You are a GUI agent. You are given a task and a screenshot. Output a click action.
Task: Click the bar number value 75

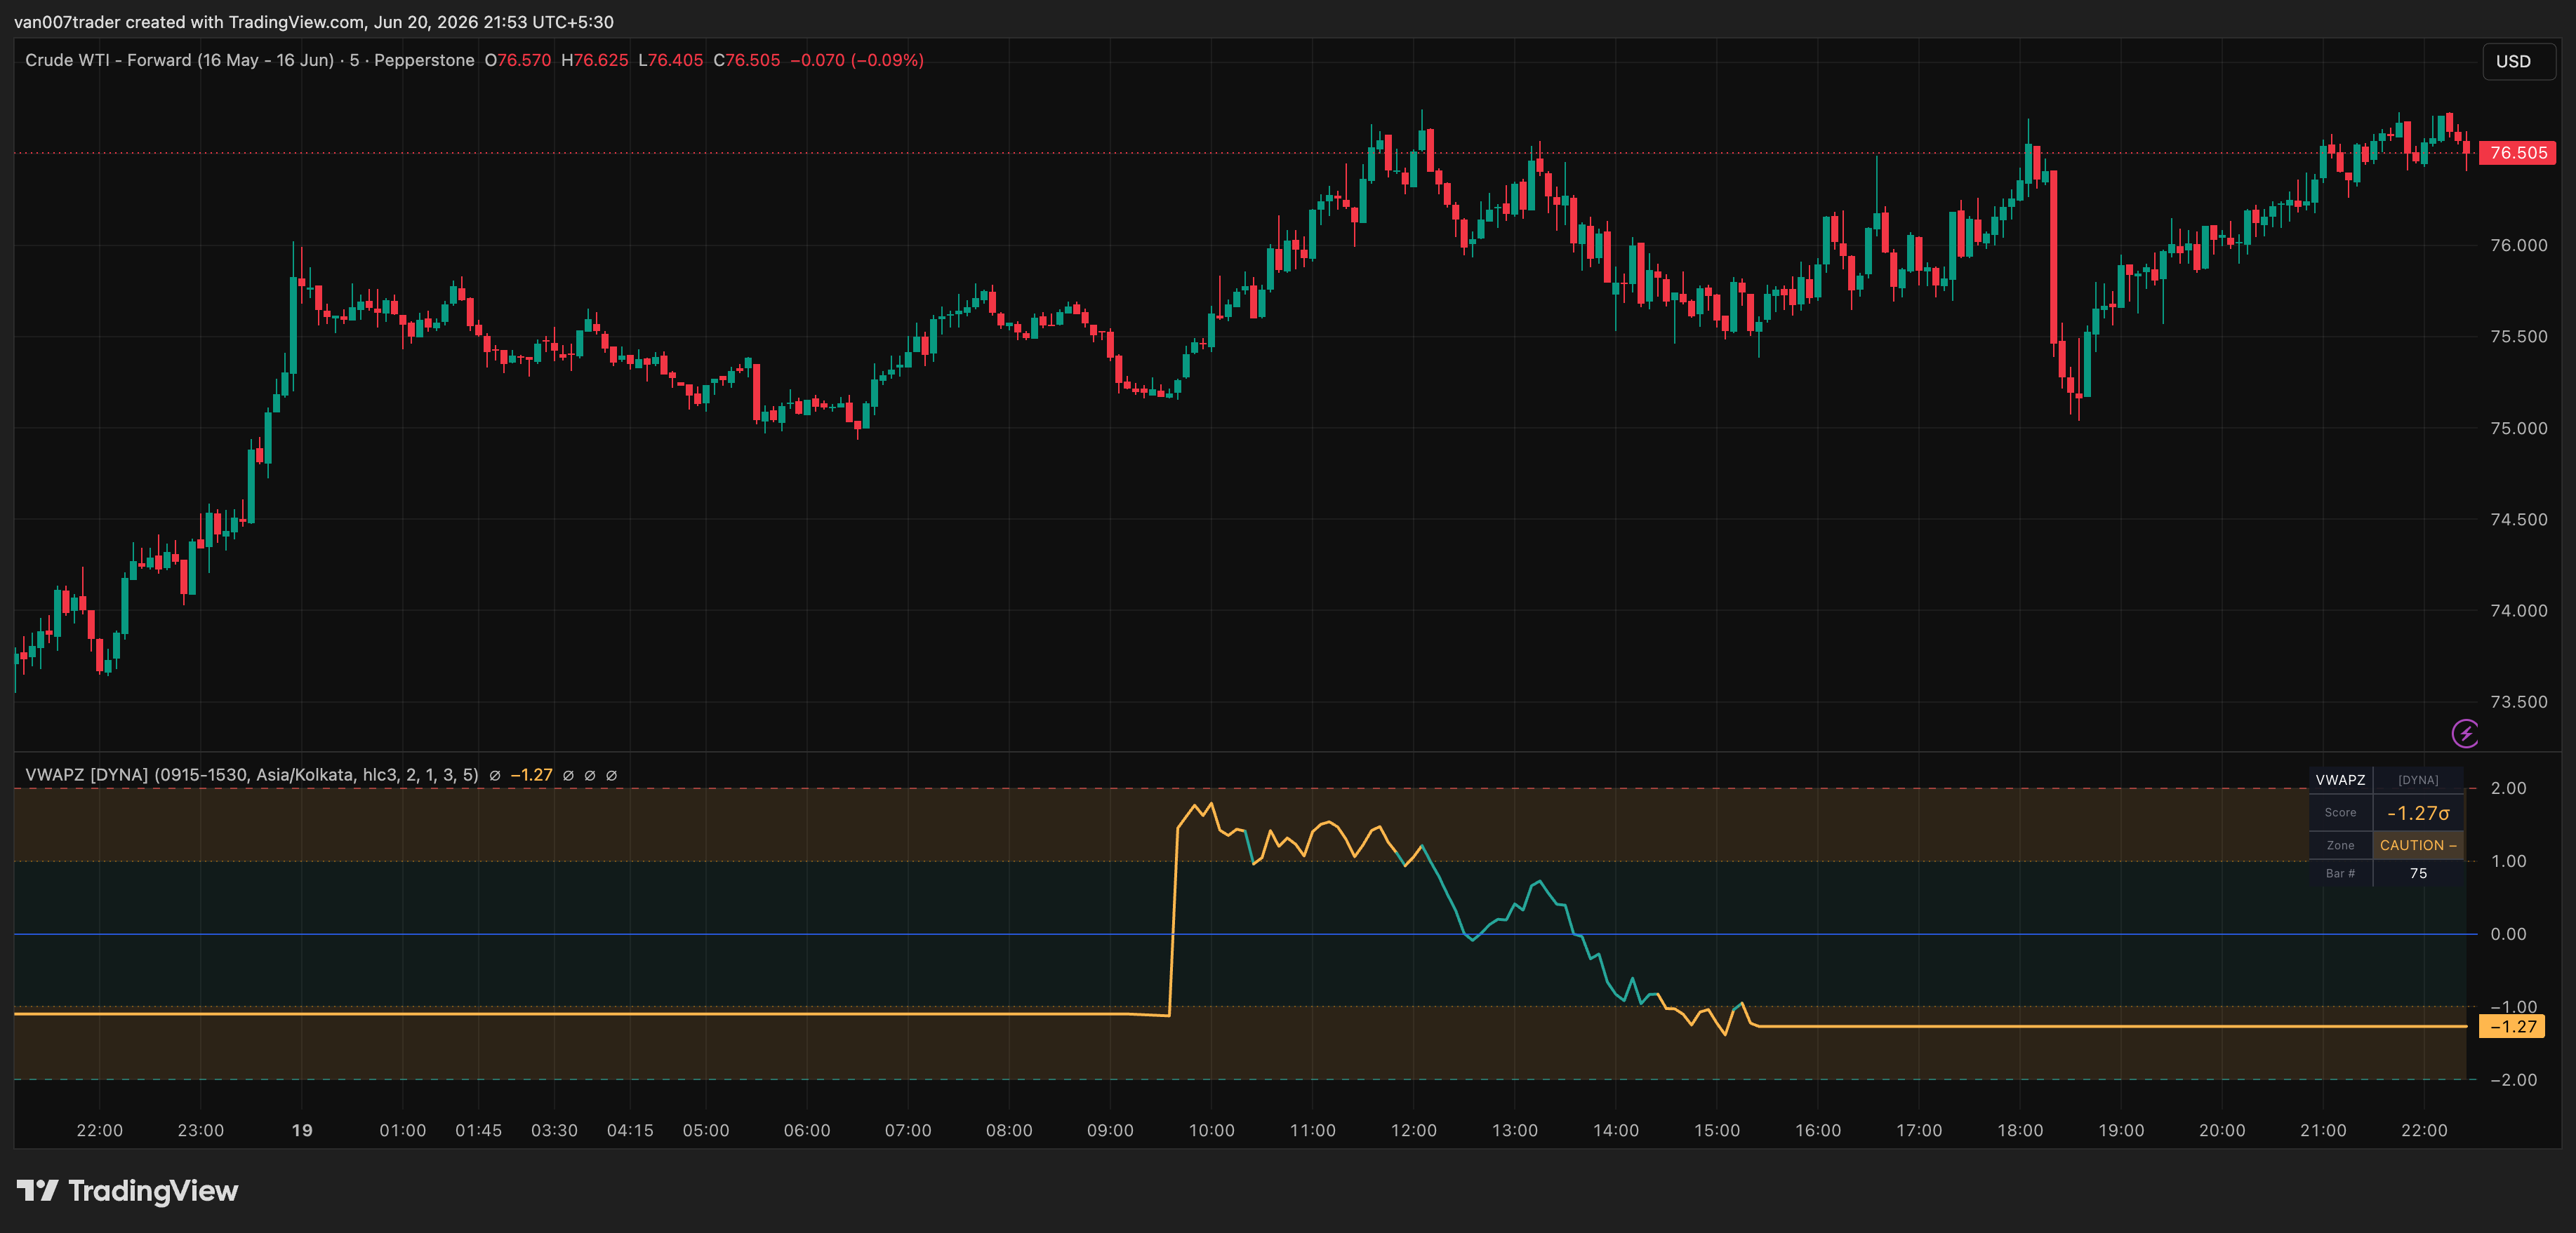2418,873
